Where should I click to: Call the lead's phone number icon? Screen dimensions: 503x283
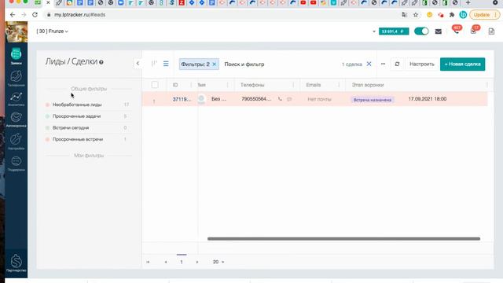click(280, 99)
